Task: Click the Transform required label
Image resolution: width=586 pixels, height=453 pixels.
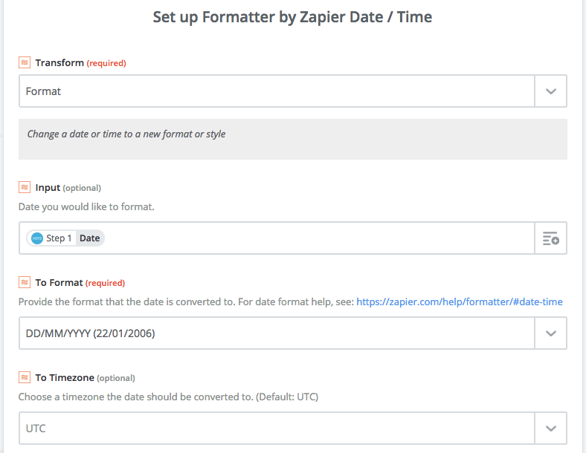Action: coord(81,62)
